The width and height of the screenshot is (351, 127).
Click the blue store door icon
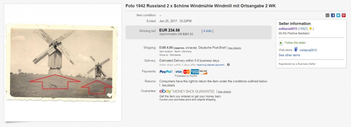point(296,50)
